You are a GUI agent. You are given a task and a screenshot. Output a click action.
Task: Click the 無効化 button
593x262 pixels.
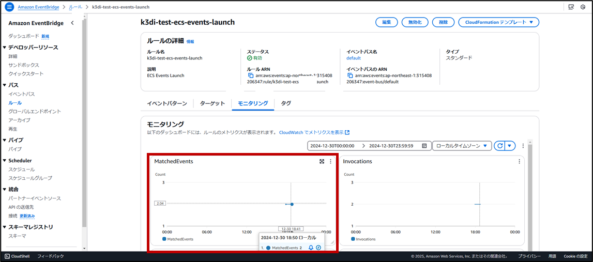coord(415,22)
